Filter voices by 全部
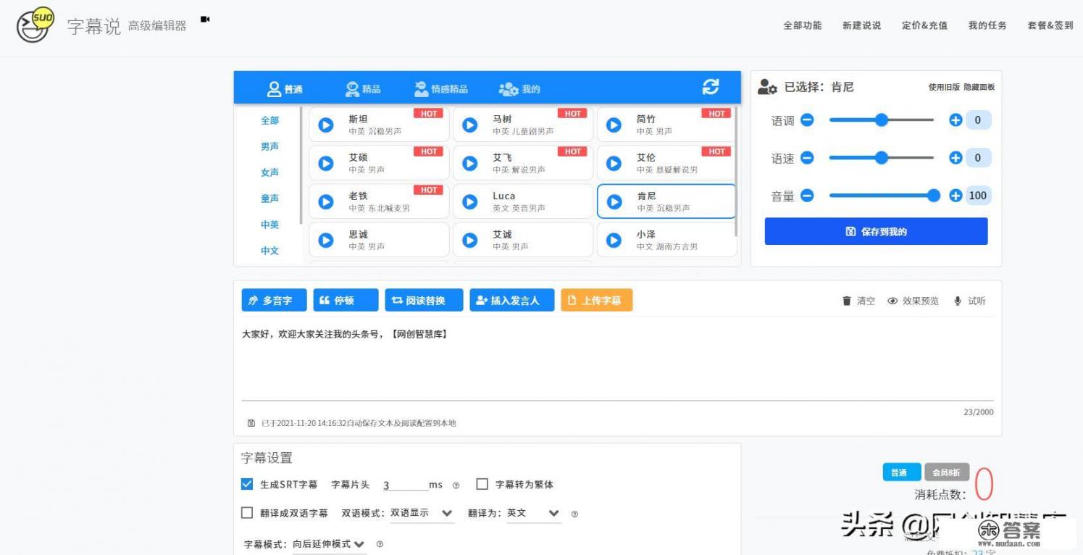The width and height of the screenshot is (1083, 555). point(269,120)
